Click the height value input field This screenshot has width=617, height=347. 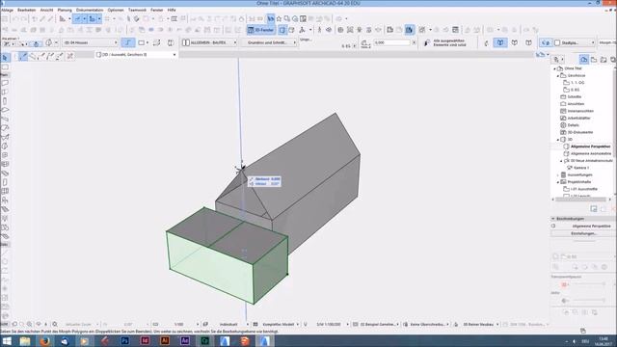392,42
